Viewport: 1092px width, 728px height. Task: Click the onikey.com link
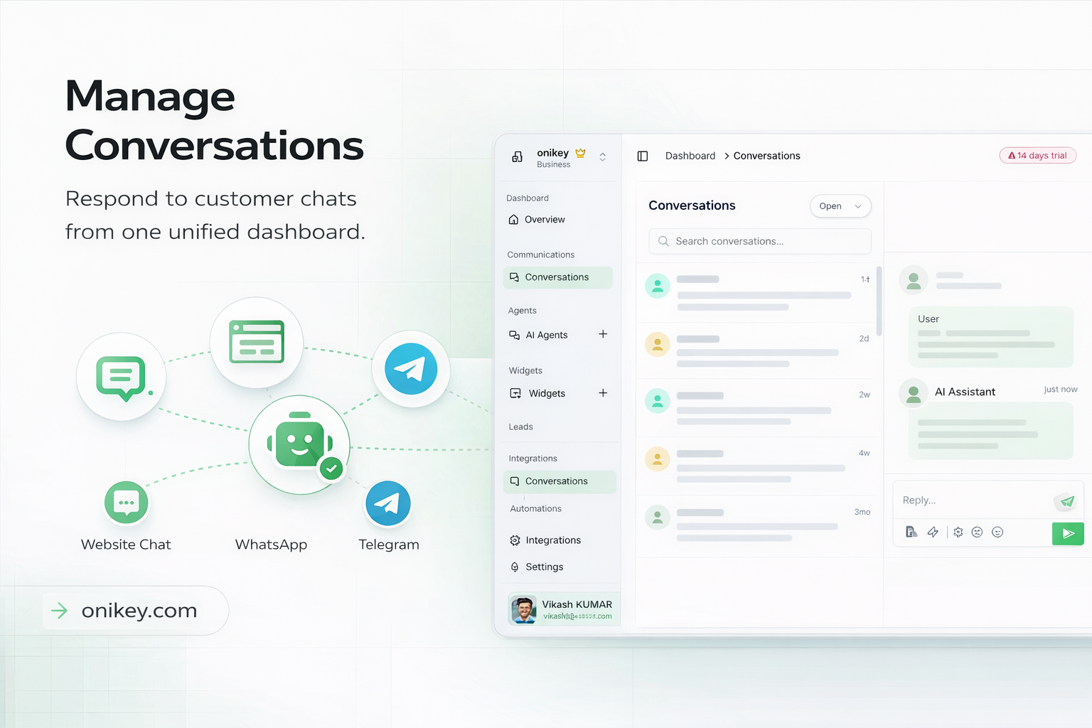(x=139, y=611)
